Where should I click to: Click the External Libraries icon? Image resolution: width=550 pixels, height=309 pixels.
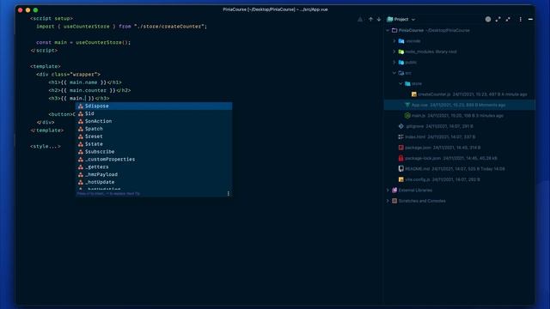point(394,191)
